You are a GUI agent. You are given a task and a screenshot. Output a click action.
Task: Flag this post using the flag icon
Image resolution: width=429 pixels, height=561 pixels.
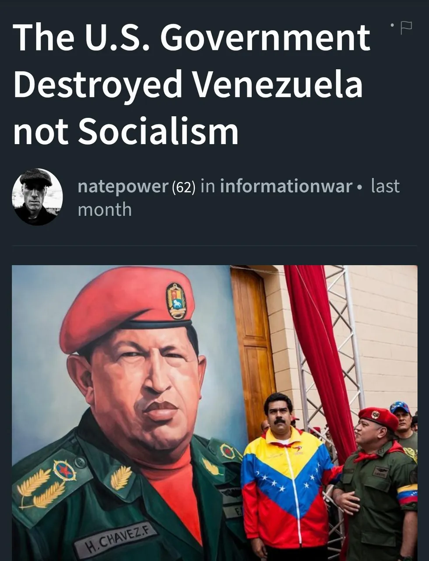tap(406, 27)
